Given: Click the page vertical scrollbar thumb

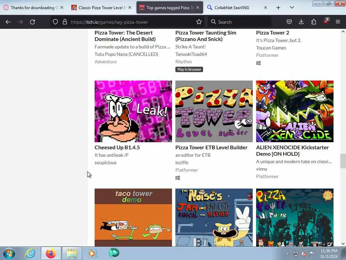Looking at the screenshot, I should click(x=343, y=161).
